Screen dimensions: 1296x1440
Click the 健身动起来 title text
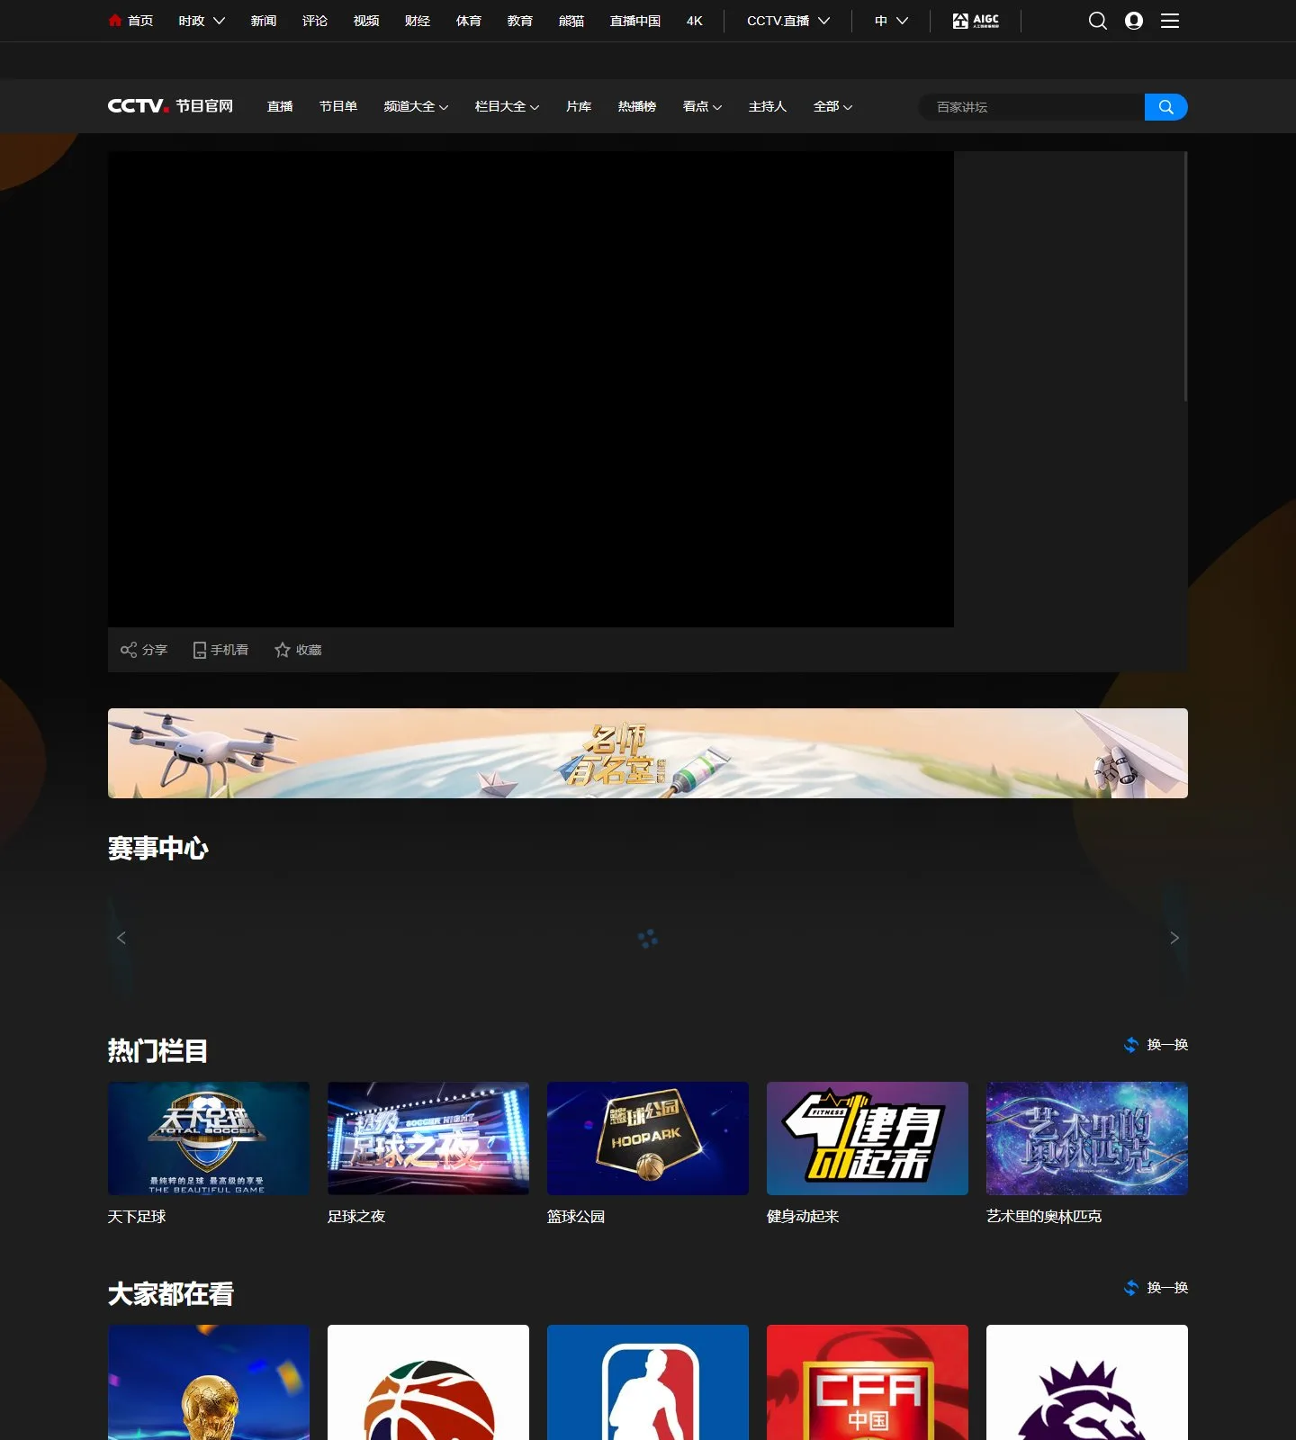pyautogui.click(x=803, y=1217)
